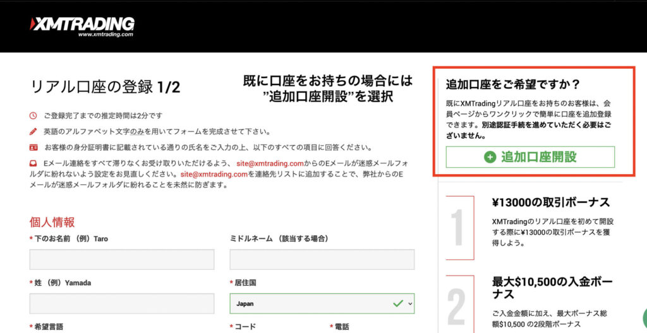Click the ミドルネーム (該当する場合) label
This screenshot has width=647, height=333.
(x=279, y=238)
